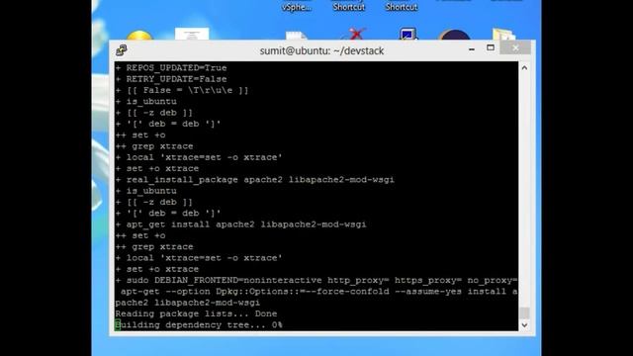Screen dimensions: 633x356
Task: Click the terminal scrollbar thumb near the bottom
Action: coord(524,312)
